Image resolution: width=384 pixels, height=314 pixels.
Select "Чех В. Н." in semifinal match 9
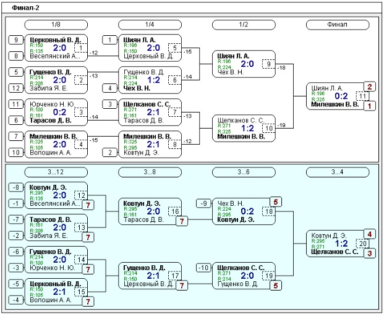coord(231,72)
